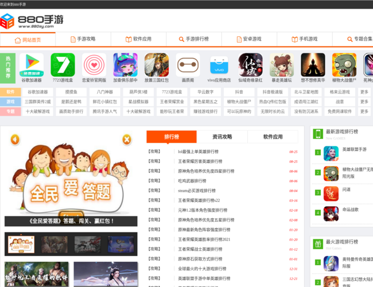This screenshot has width=373, height=287.
Task: Switch to the 软件应用 content tab
Action: (273, 137)
